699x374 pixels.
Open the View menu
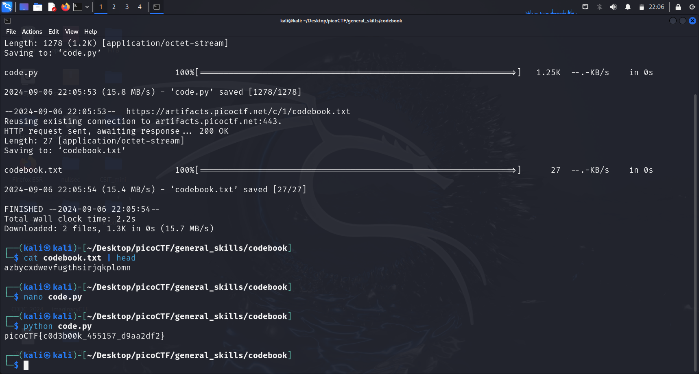[x=71, y=32]
